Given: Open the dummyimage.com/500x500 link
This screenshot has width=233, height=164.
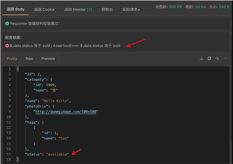Looking at the screenshot, I should click(66, 112).
